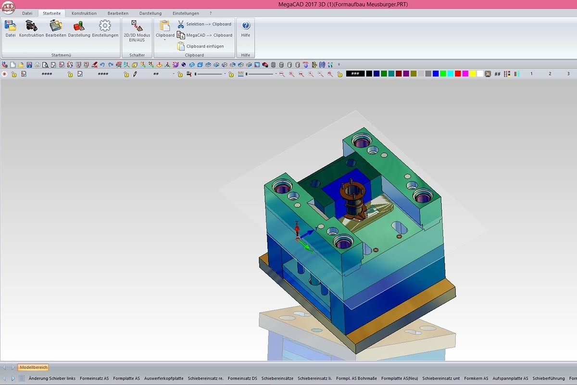This screenshot has width=577, height=385.
Task: Expand the quick toolbar customize arrow
Action: click(x=339, y=64)
